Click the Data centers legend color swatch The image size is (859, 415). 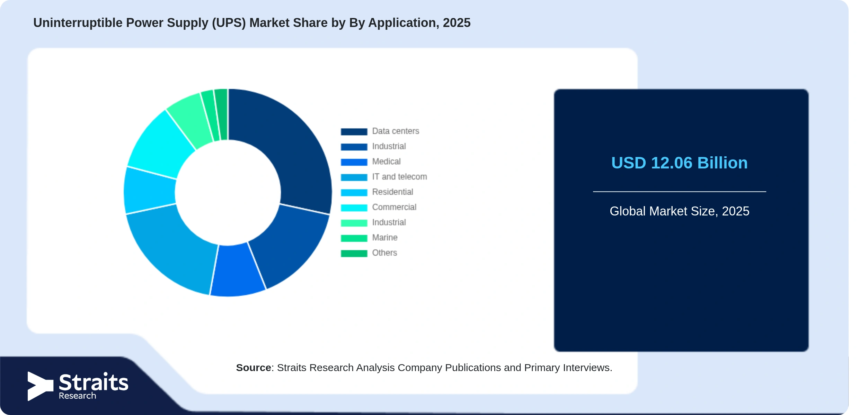click(354, 132)
